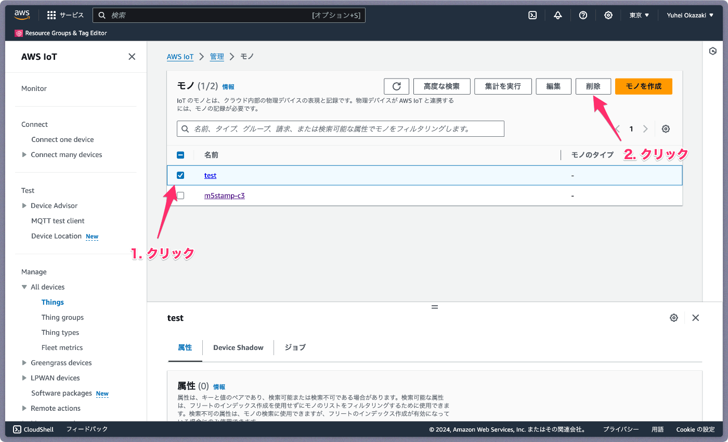The image size is (728, 442).
Task: Open the m5stamp-c3 thing link
Action: click(x=224, y=196)
